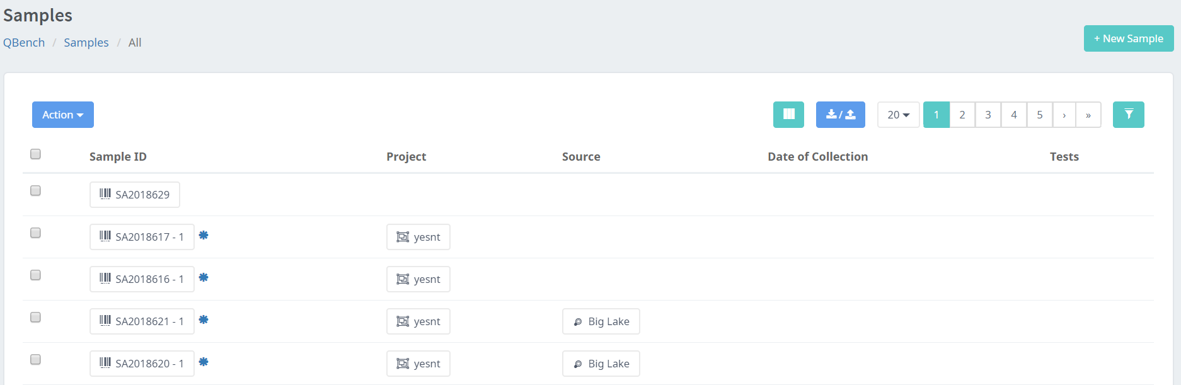The image size is (1181, 385).
Task: Click the asterisk icon beside SA2018621 - 1
Action: pyautogui.click(x=204, y=320)
